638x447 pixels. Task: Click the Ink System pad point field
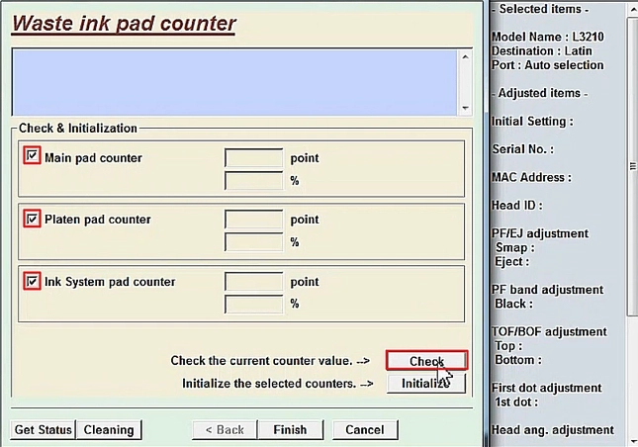coord(253,282)
